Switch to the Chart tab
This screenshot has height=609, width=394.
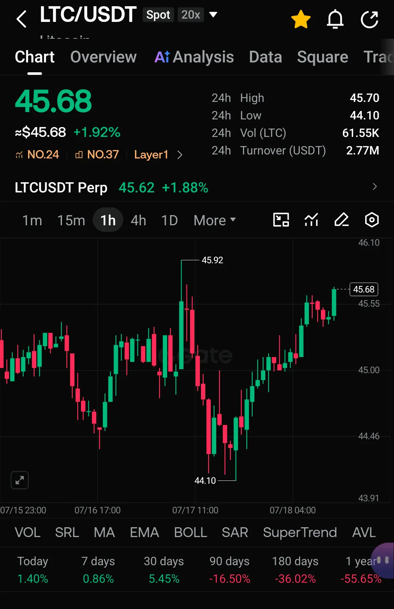click(35, 57)
